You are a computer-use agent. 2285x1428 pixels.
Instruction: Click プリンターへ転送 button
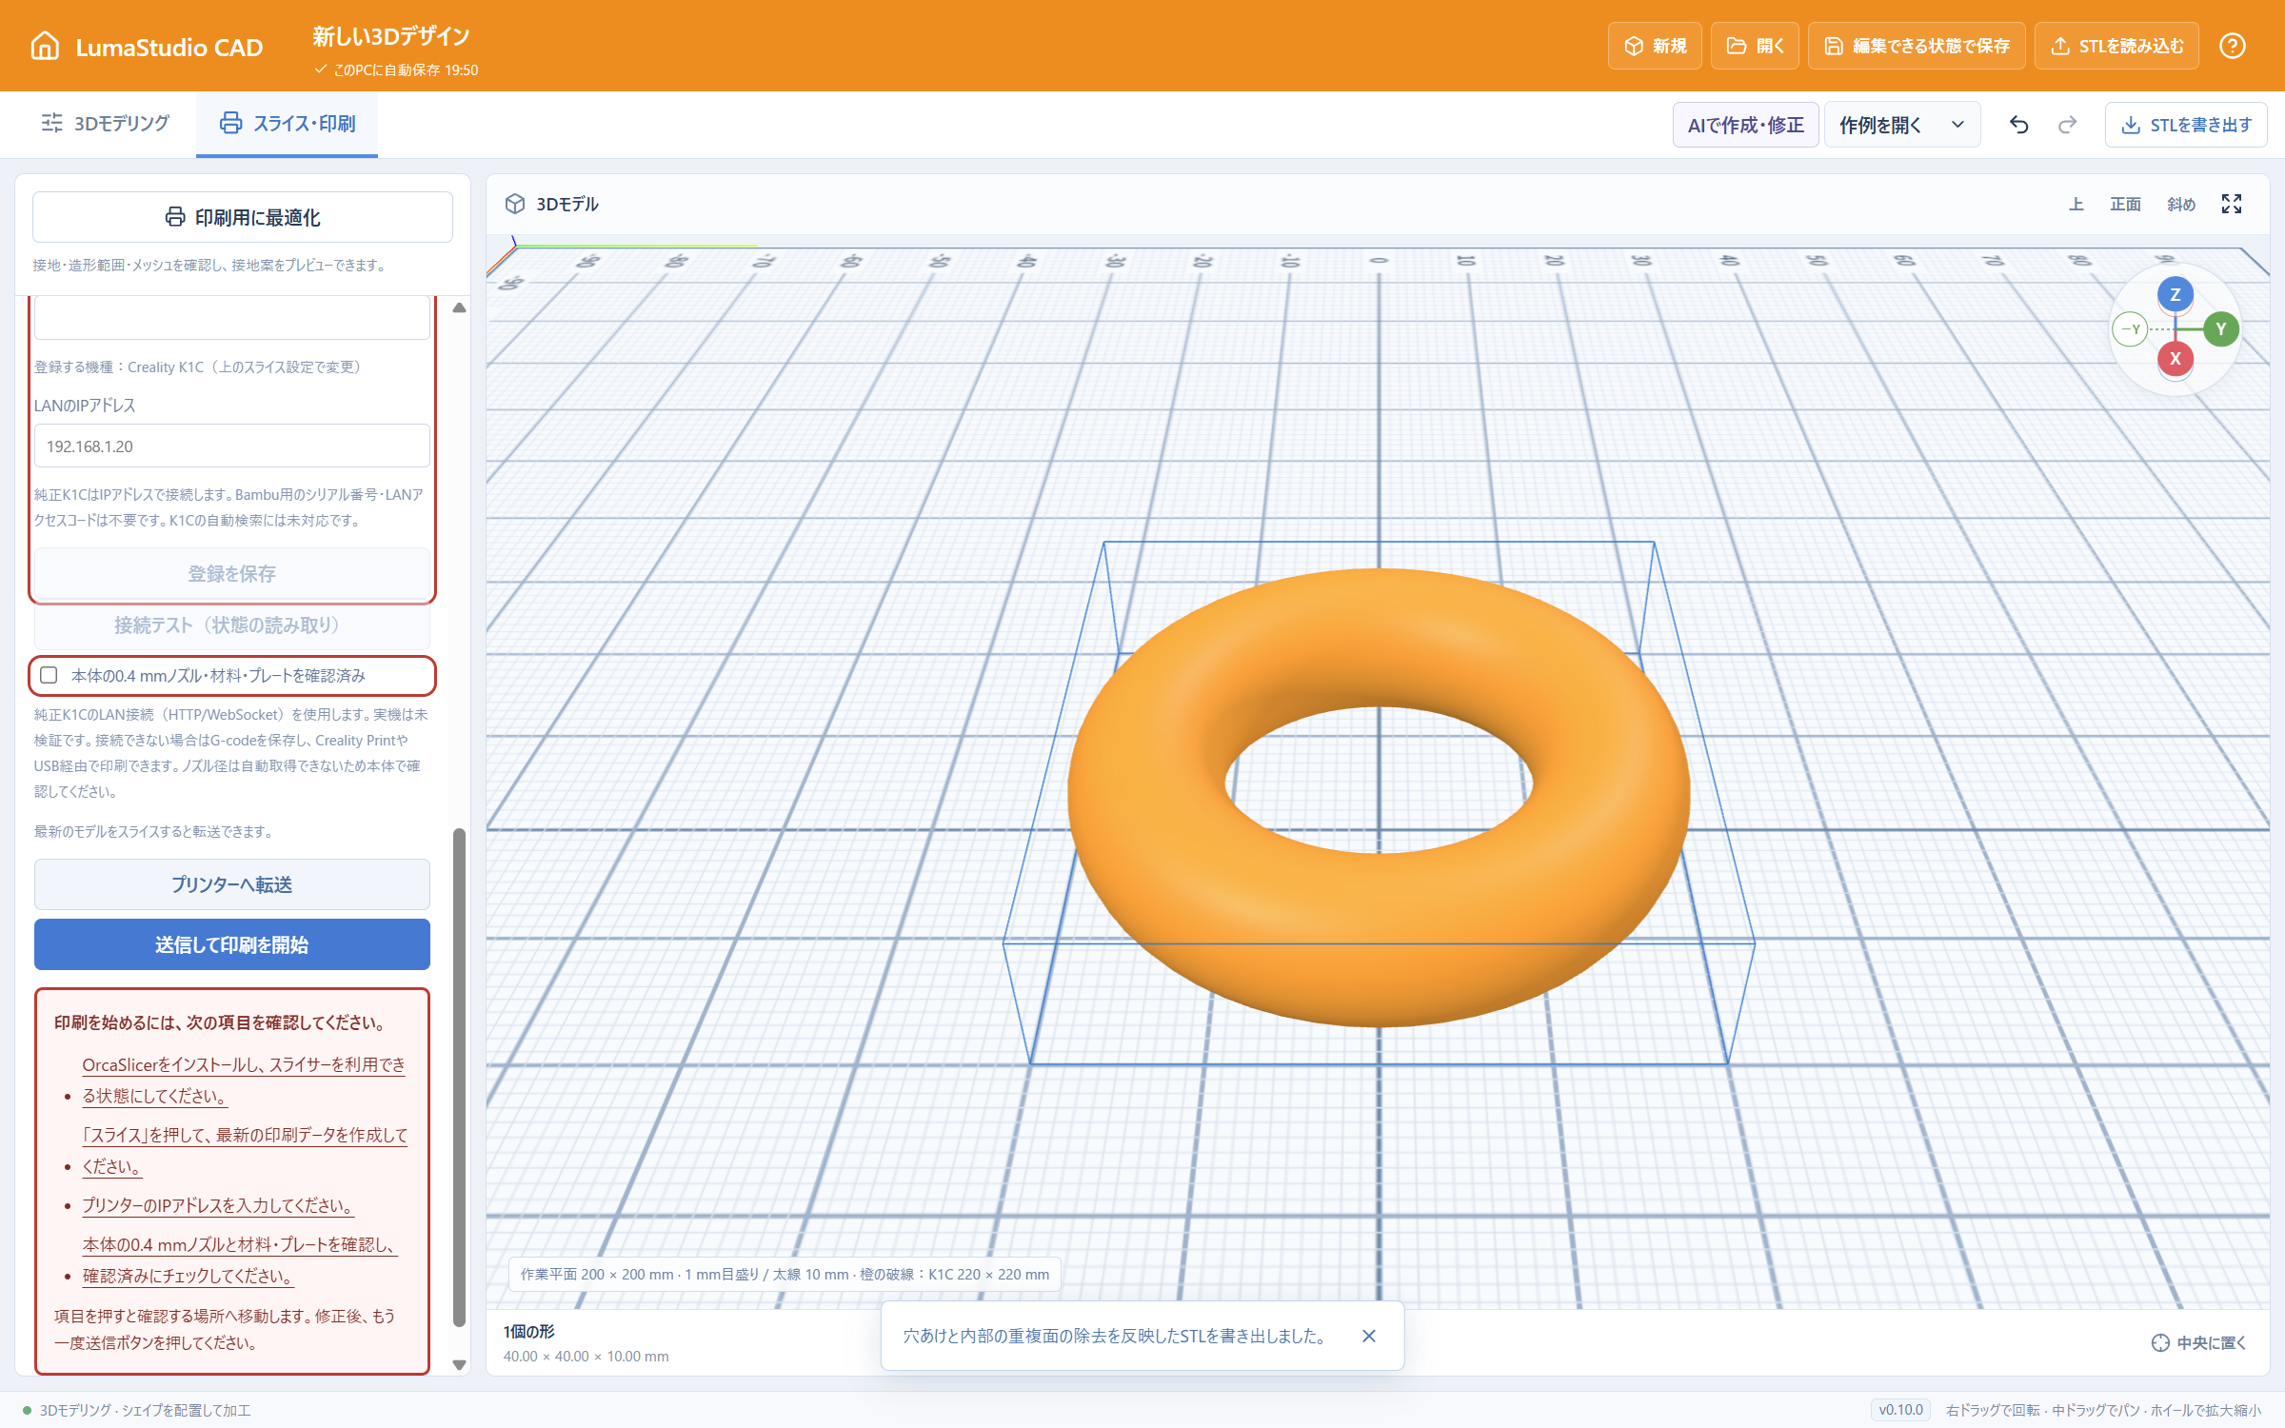[x=232, y=884]
